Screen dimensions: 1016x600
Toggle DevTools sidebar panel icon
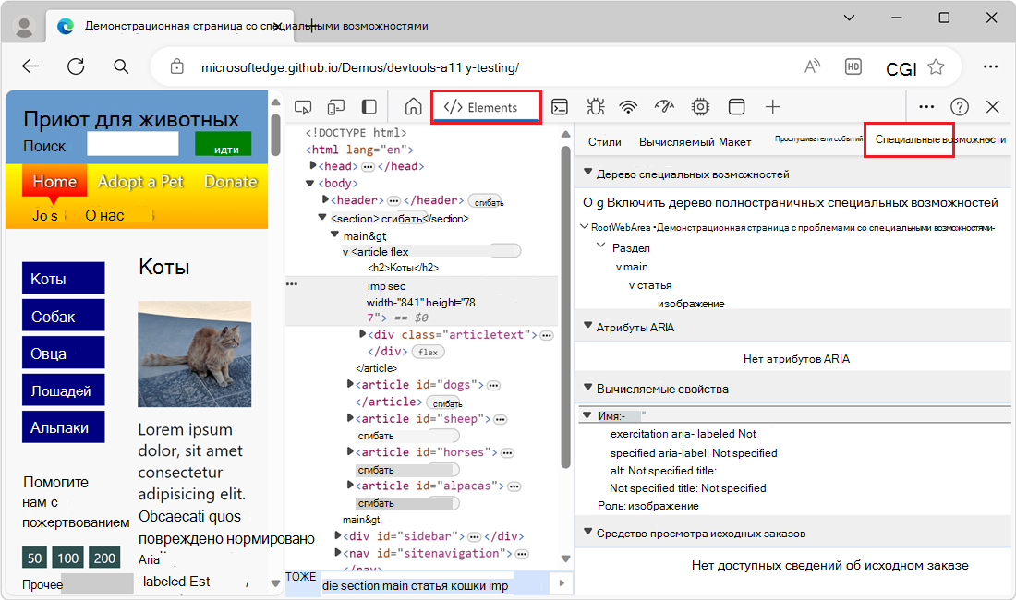point(369,107)
